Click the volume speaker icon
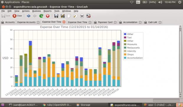 (x=160, y=2)
